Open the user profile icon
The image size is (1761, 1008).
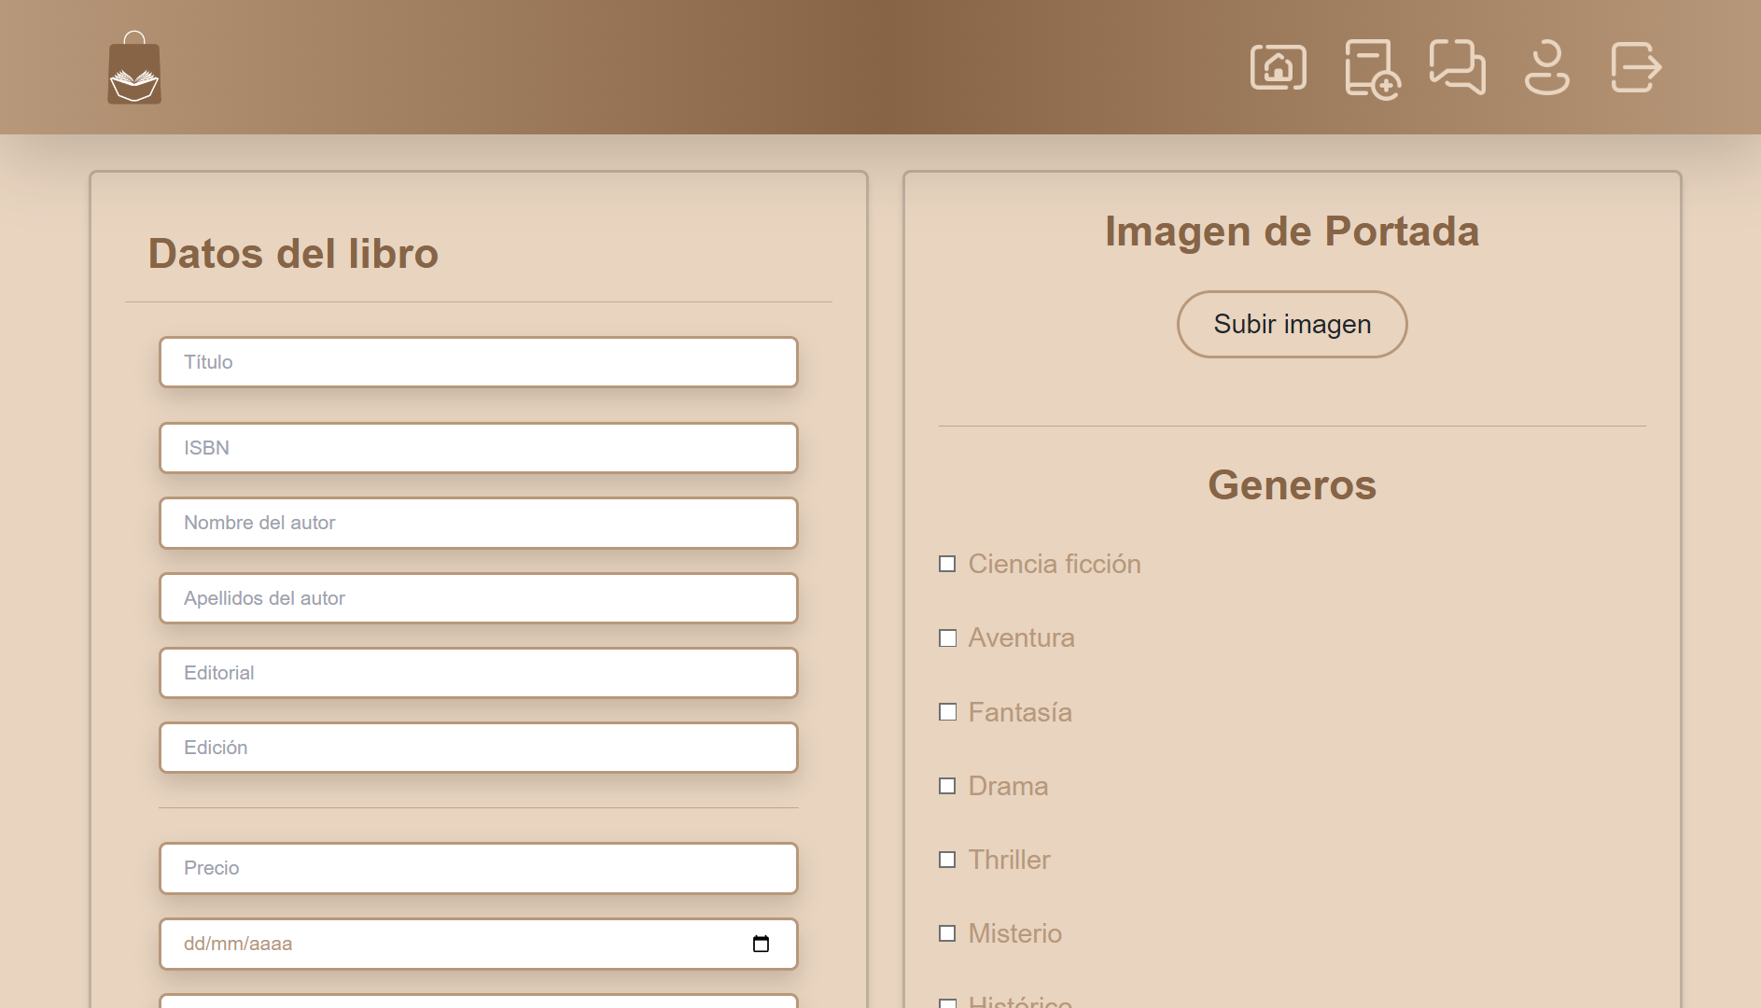coord(1545,66)
